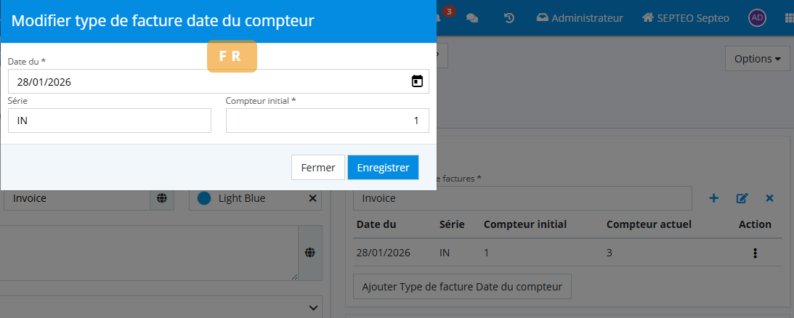This screenshot has height=318, width=794.
Task: Click the globe icon next to Invoice name
Action: click(x=162, y=198)
